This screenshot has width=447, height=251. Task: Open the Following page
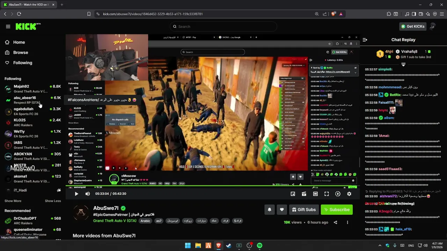coord(22,63)
